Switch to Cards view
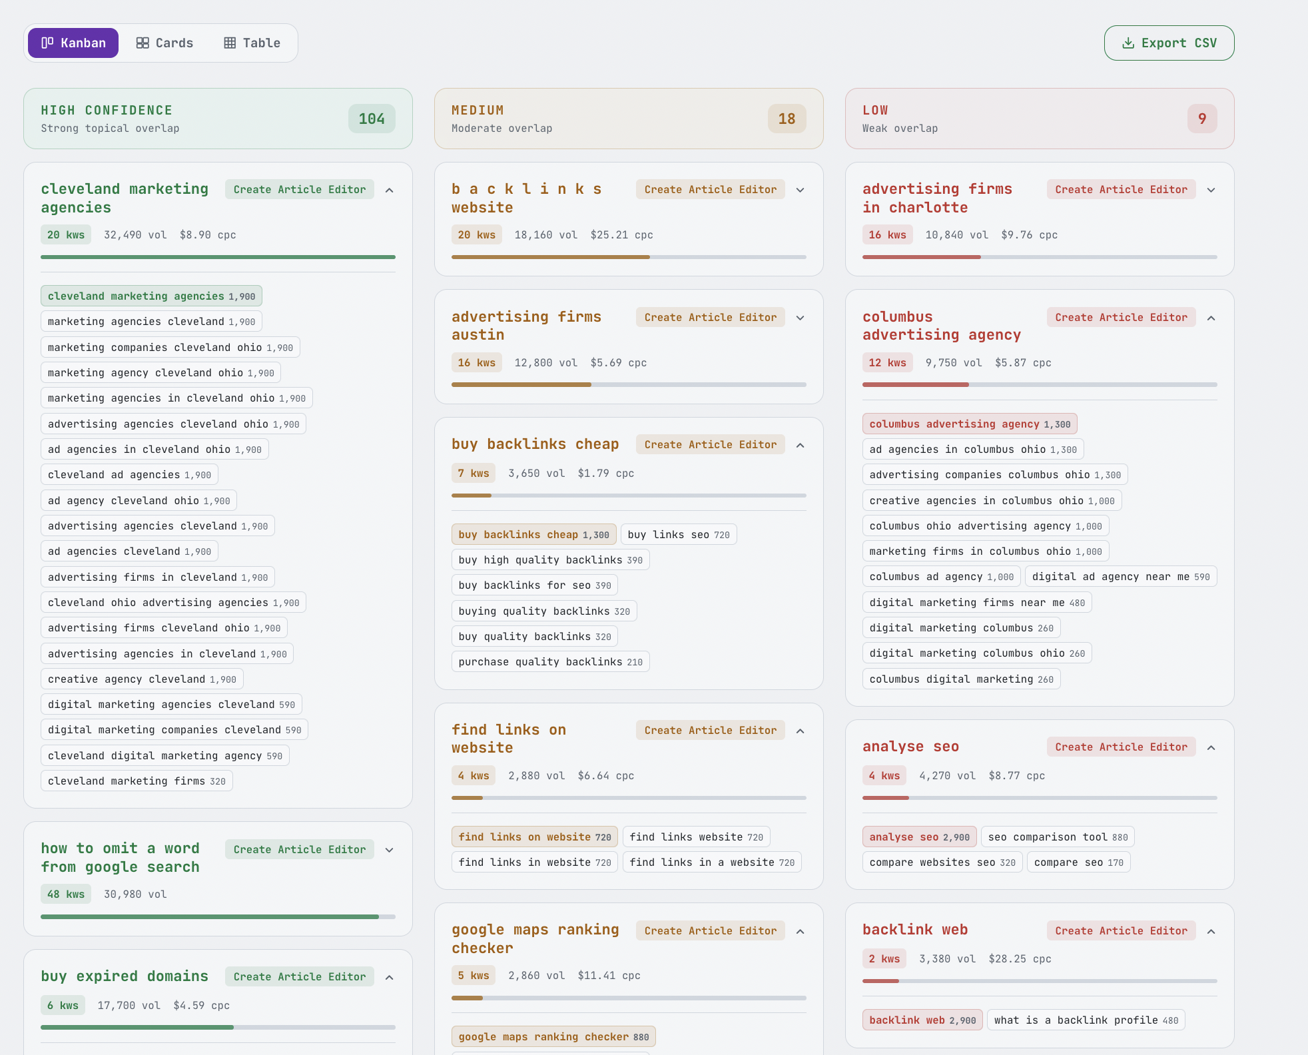 click(x=164, y=43)
